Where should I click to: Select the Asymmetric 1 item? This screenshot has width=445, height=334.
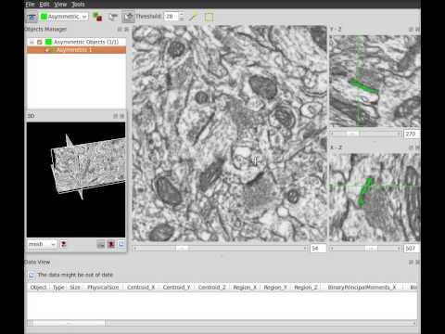point(77,50)
